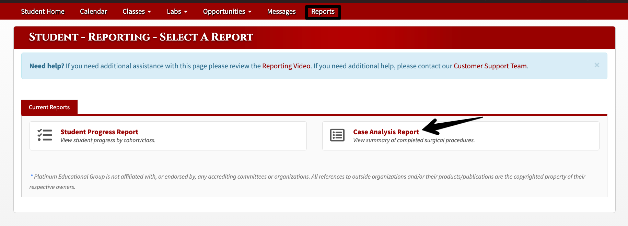The width and height of the screenshot is (628, 226).
Task: Open the Reporting Video link
Action: click(286, 66)
